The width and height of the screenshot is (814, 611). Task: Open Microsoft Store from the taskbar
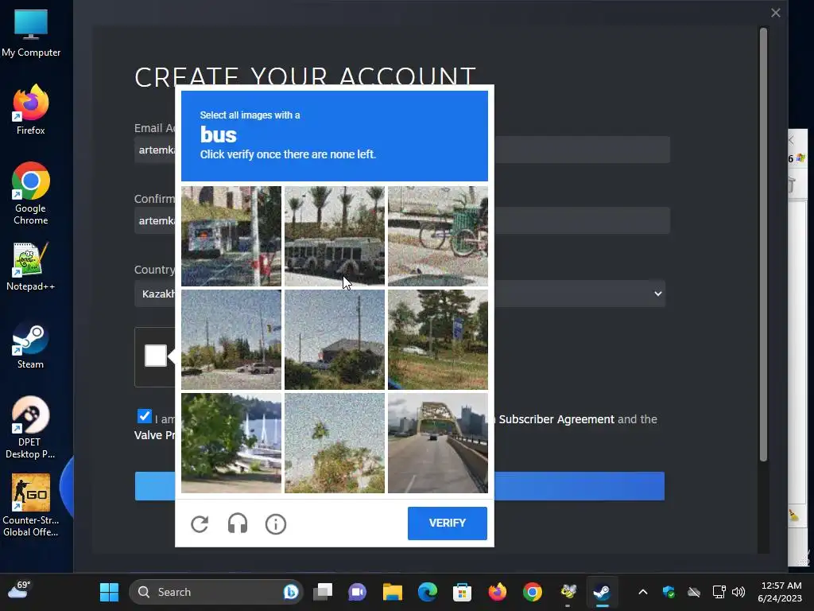pos(462,592)
